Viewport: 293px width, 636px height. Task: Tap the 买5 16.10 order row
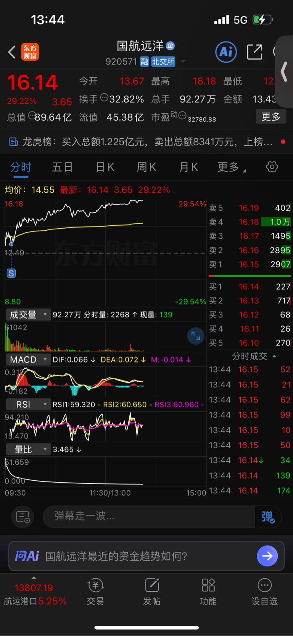pos(250,343)
